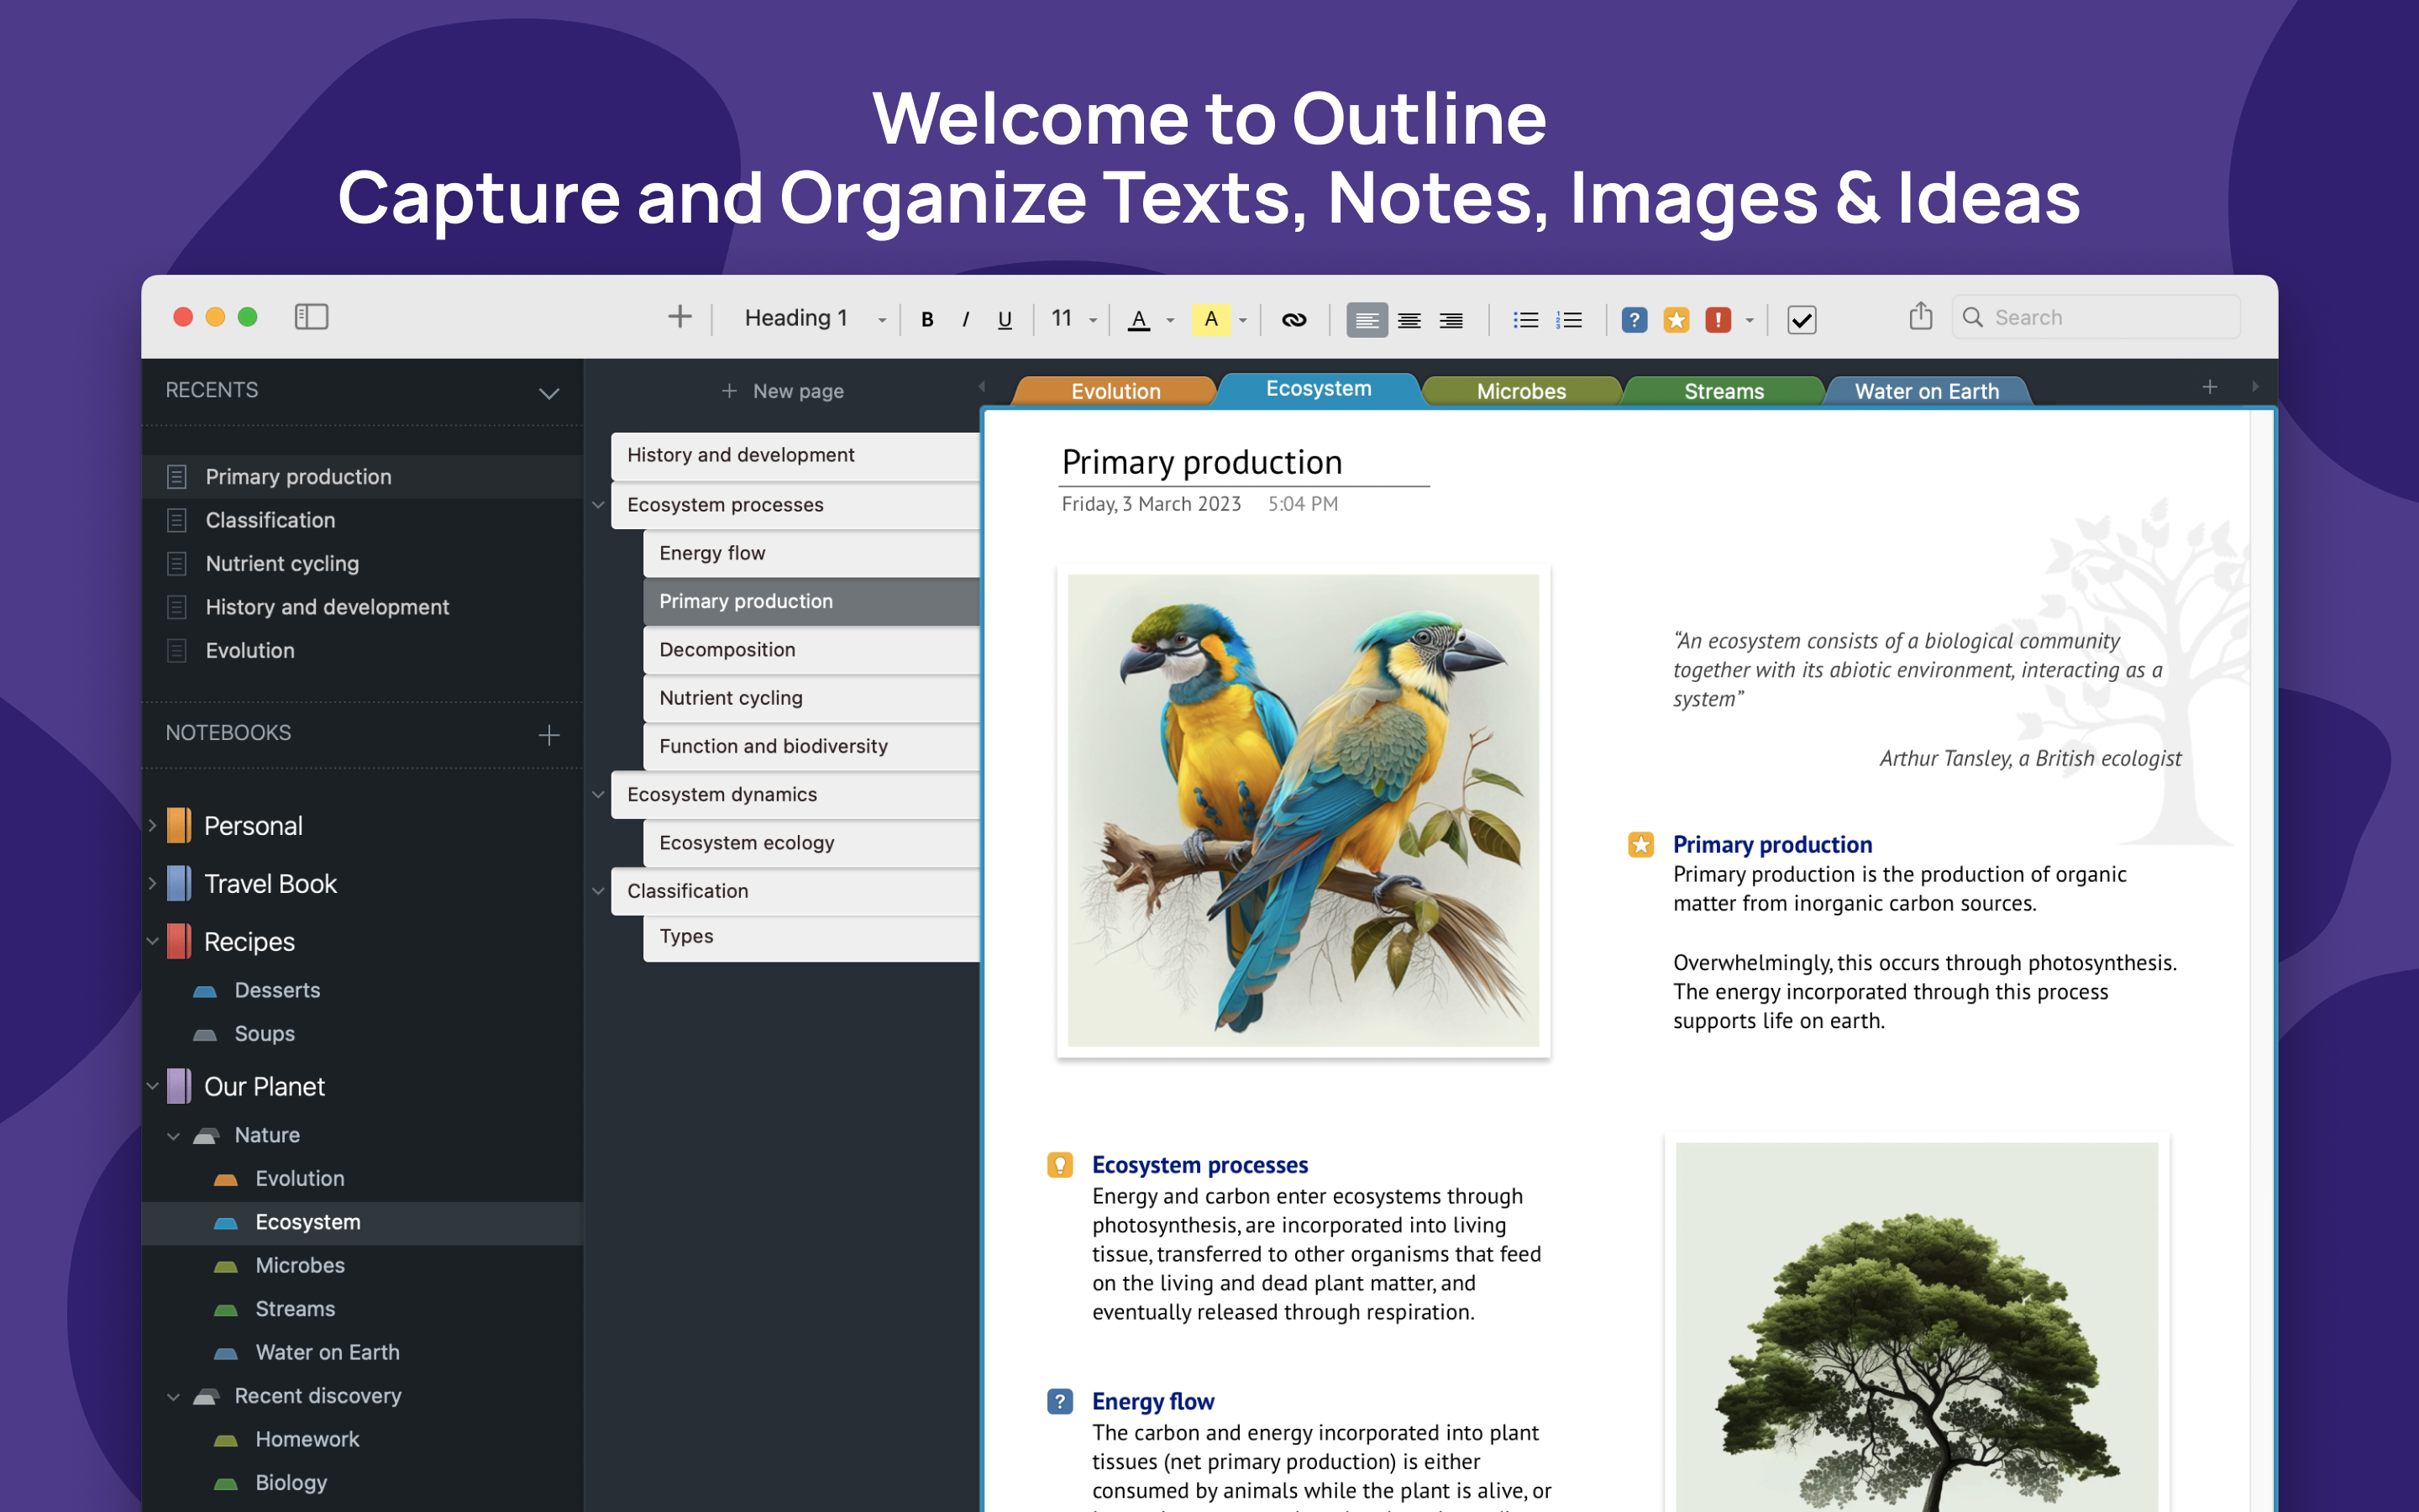
Task: Click the underline icon
Action: pyautogui.click(x=1005, y=318)
